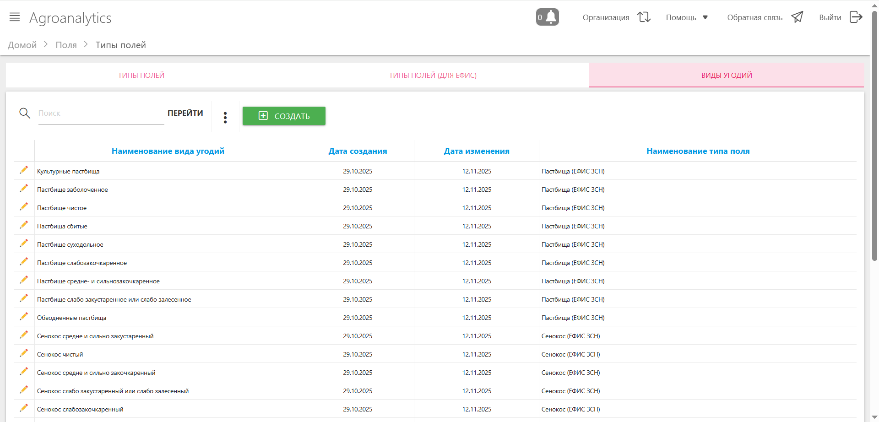
Task: Click the search magnifier icon
Action: point(25,113)
